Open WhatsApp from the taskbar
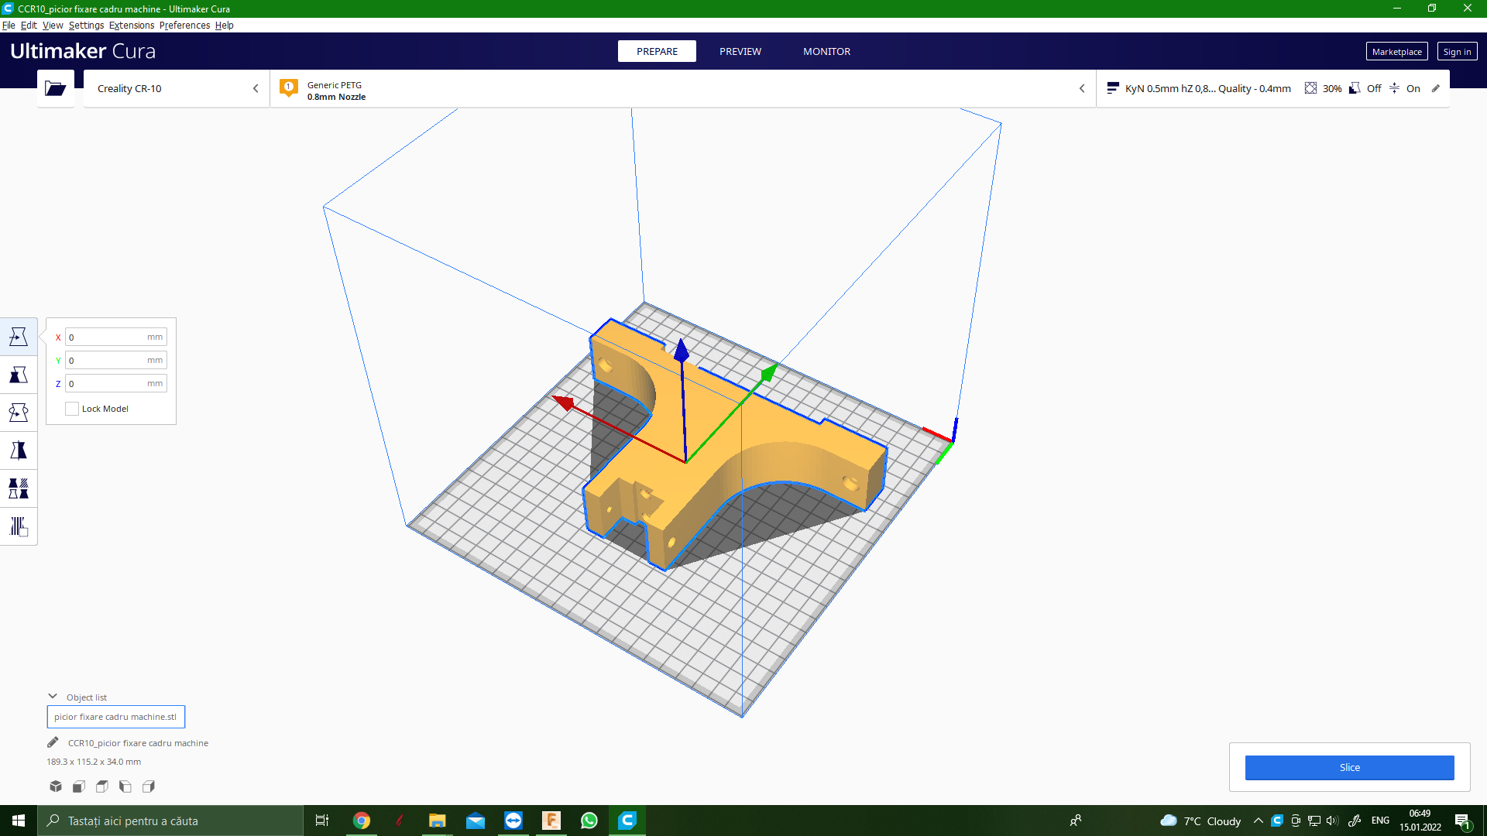Viewport: 1487px width, 836px height. (x=589, y=821)
